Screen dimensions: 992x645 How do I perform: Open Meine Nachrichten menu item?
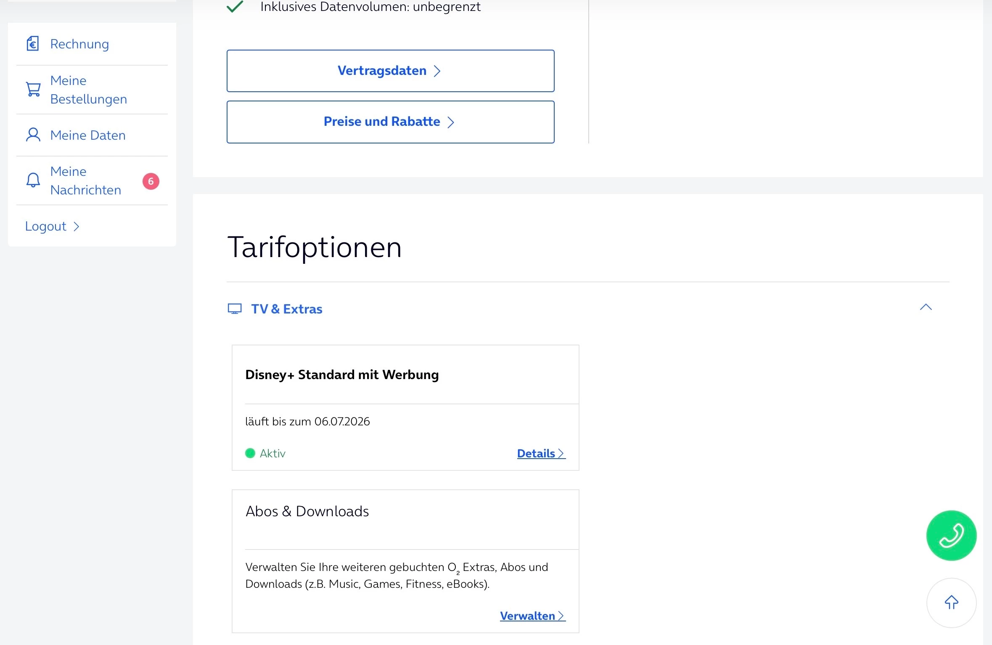click(x=85, y=180)
